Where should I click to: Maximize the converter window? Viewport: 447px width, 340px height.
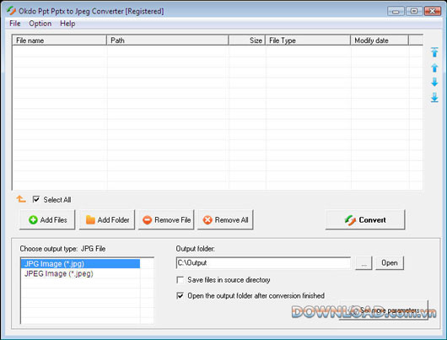[414, 11]
